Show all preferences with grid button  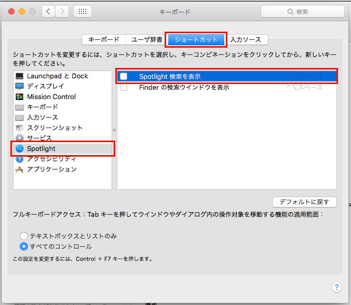tap(83, 11)
